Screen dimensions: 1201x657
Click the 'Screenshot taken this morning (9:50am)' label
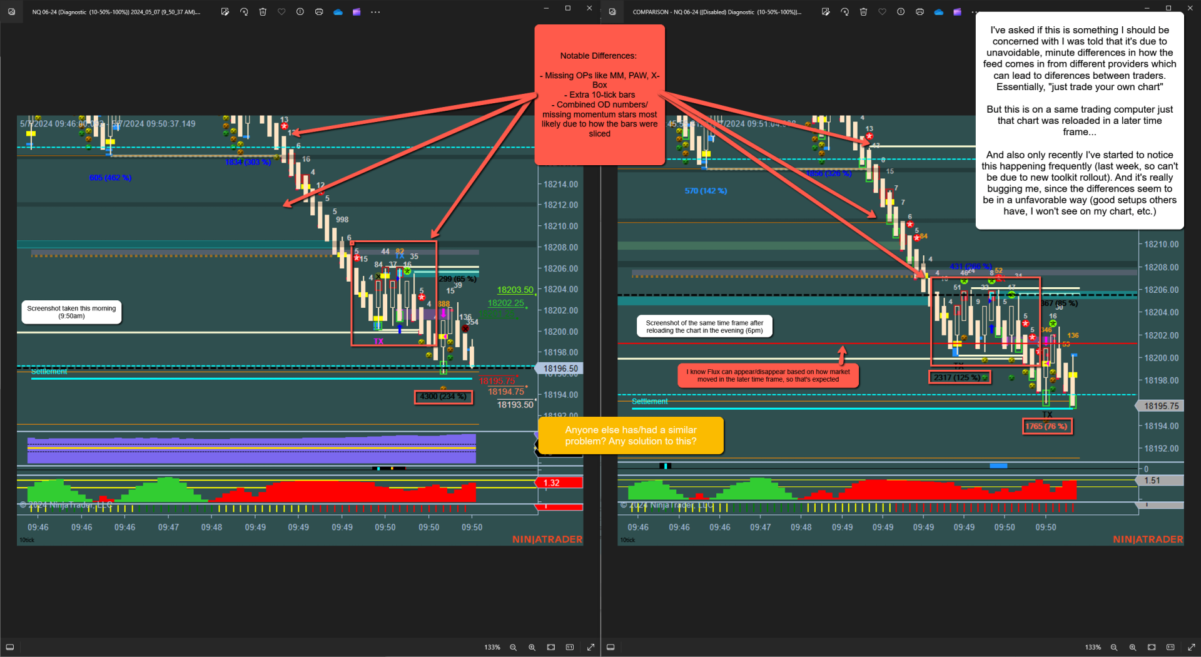point(71,312)
